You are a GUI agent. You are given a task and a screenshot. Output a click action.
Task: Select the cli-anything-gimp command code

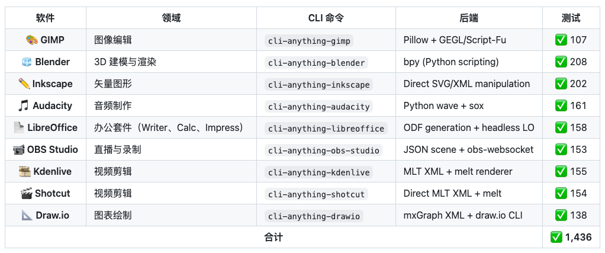[309, 41]
